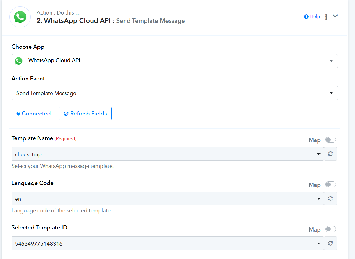Toggle Map switch for Language Code
This screenshot has height=259, width=355.
[331, 185]
